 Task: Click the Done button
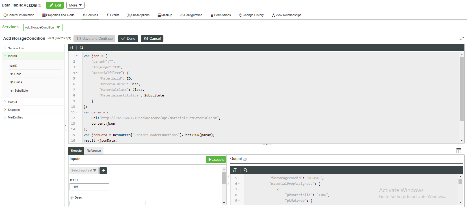(x=128, y=39)
